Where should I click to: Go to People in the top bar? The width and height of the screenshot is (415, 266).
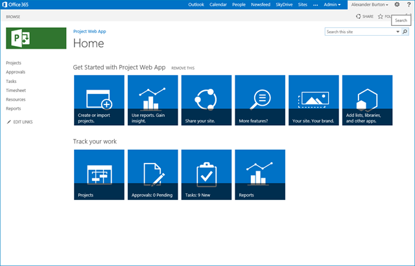pos(239,5)
